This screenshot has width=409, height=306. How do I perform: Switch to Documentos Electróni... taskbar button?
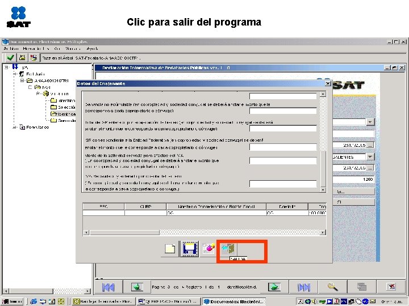[x=234, y=301]
